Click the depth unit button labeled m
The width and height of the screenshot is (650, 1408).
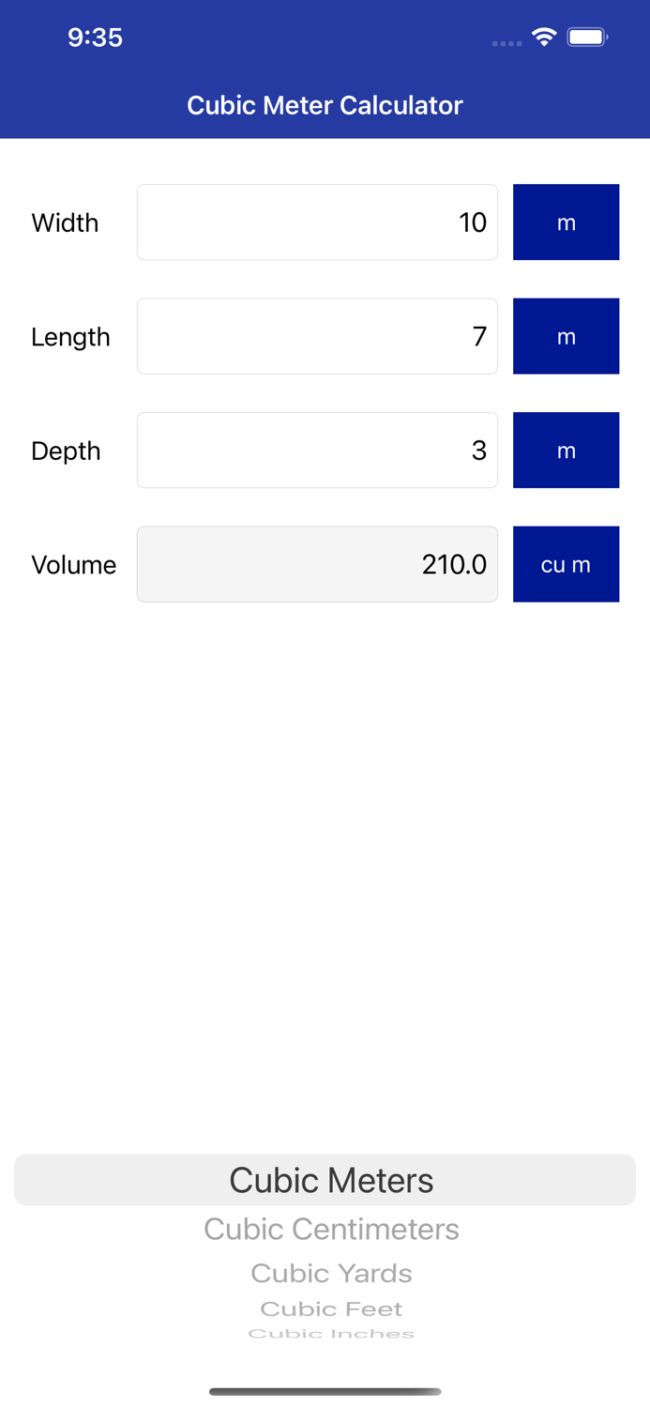pyautogui.click(x=567, y=450)
